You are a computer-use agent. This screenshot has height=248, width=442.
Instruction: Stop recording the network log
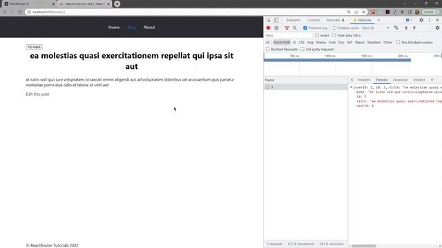point(269,28)
